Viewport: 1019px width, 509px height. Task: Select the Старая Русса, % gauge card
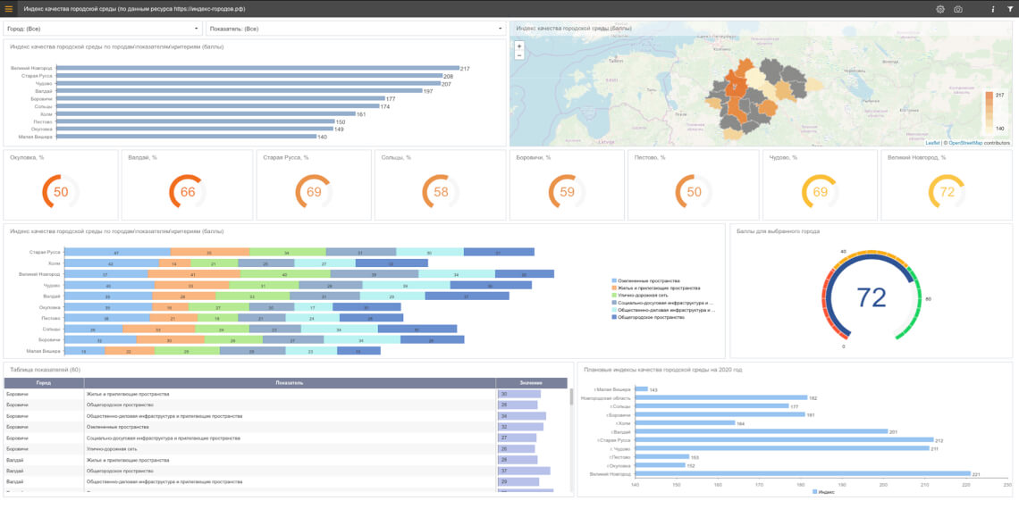(314, 185)
